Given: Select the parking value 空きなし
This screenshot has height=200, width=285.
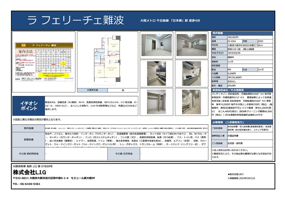Looking at the screenshot, I should tap(232, 81).
